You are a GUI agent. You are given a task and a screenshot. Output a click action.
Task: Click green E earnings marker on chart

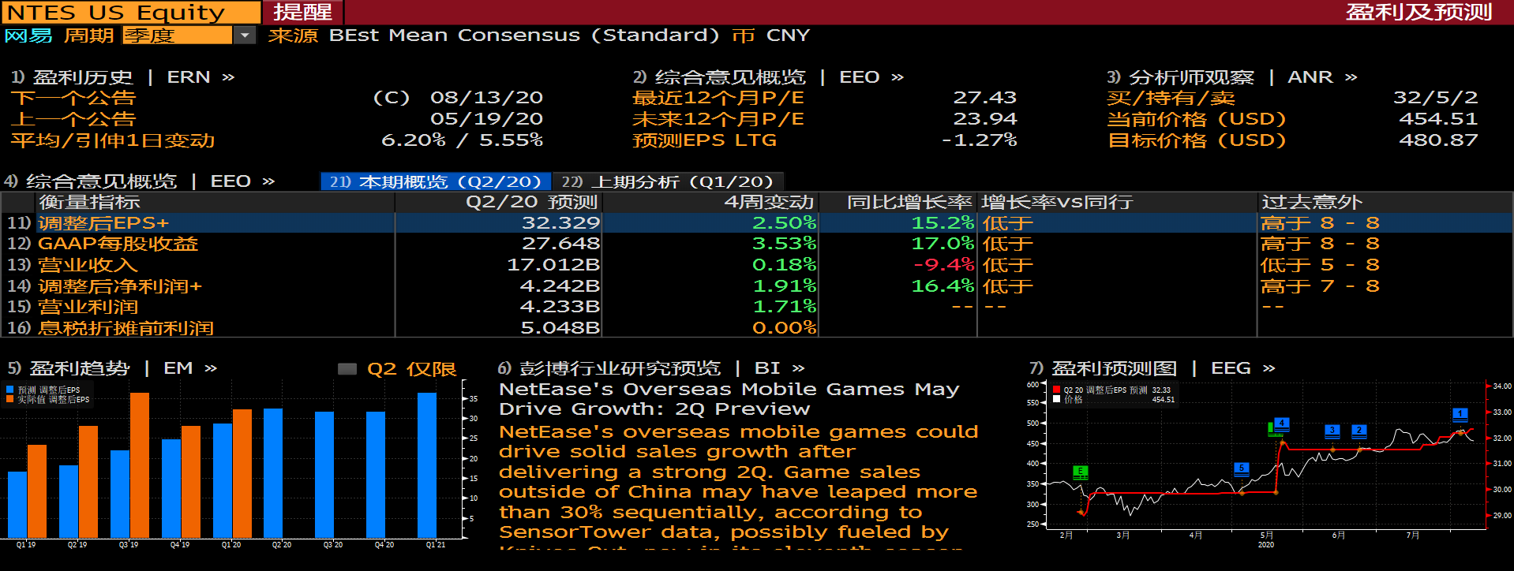coord(1081,472)
